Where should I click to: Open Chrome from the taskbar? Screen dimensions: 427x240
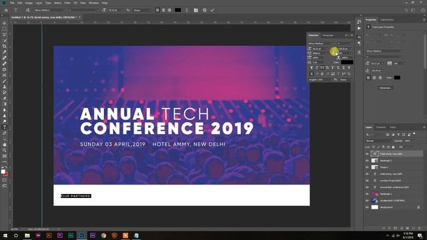click(103, 235)
